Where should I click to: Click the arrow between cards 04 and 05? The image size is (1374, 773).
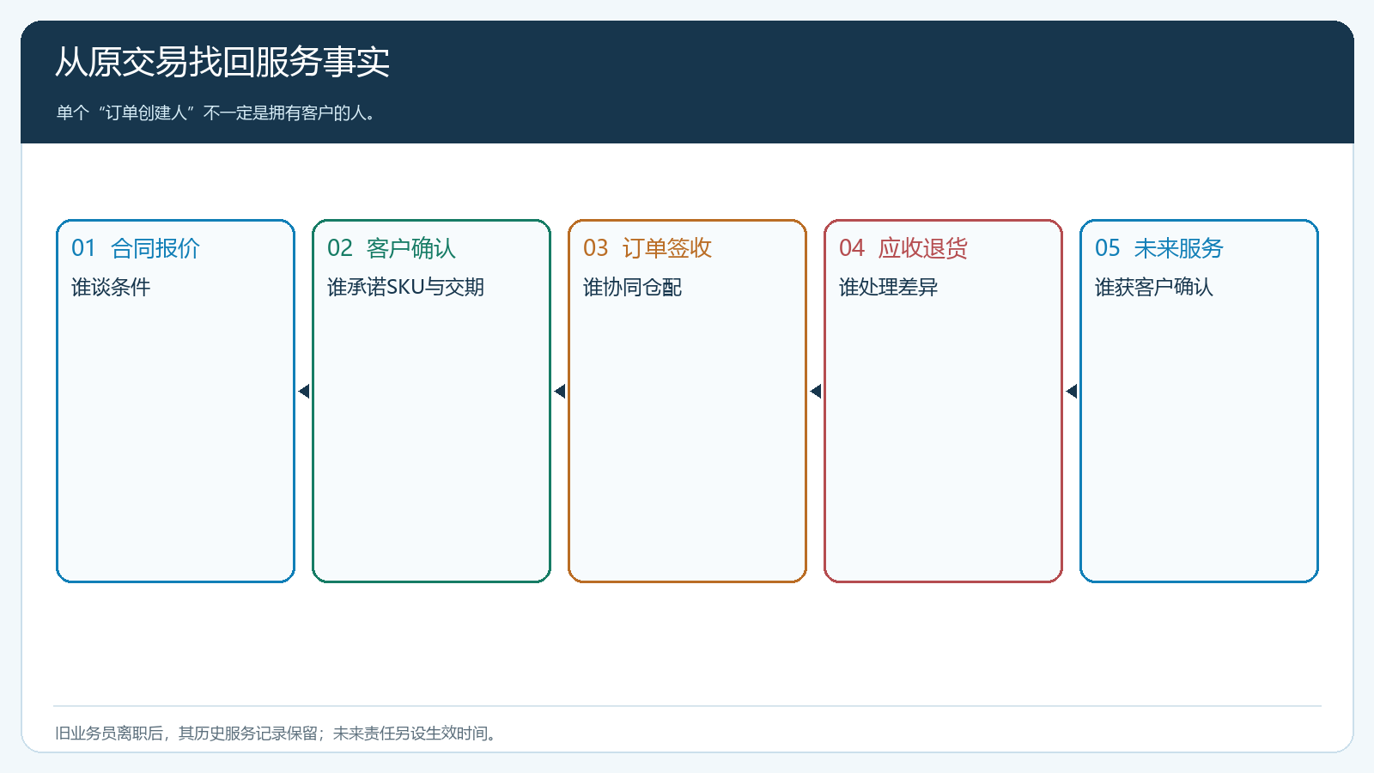(x=1072, y=392)
